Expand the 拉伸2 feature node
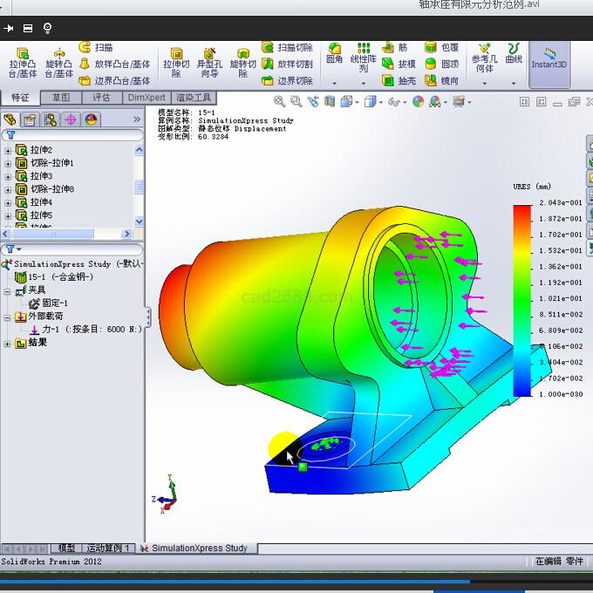This screenshot has width=593, height=593. point(8,150)
